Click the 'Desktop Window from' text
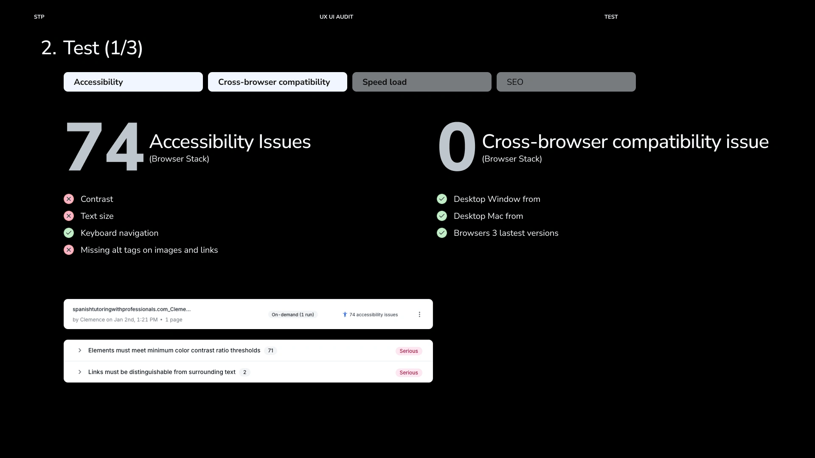This screenshot has width=815, height=458. tap(497, 199)
